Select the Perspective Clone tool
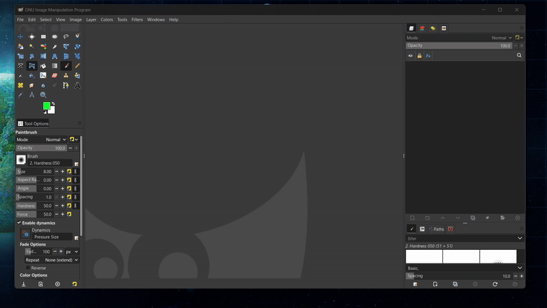 coord(77,76)
